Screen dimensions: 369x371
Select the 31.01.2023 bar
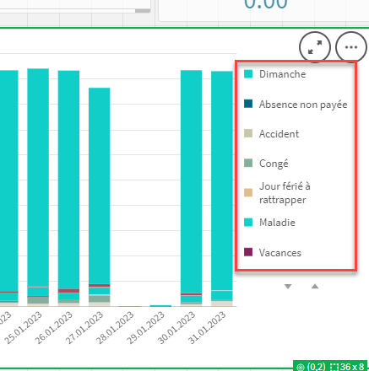click(222, 189)
